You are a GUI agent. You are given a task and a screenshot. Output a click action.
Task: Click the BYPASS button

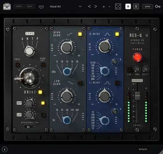[x=143, y=149]
